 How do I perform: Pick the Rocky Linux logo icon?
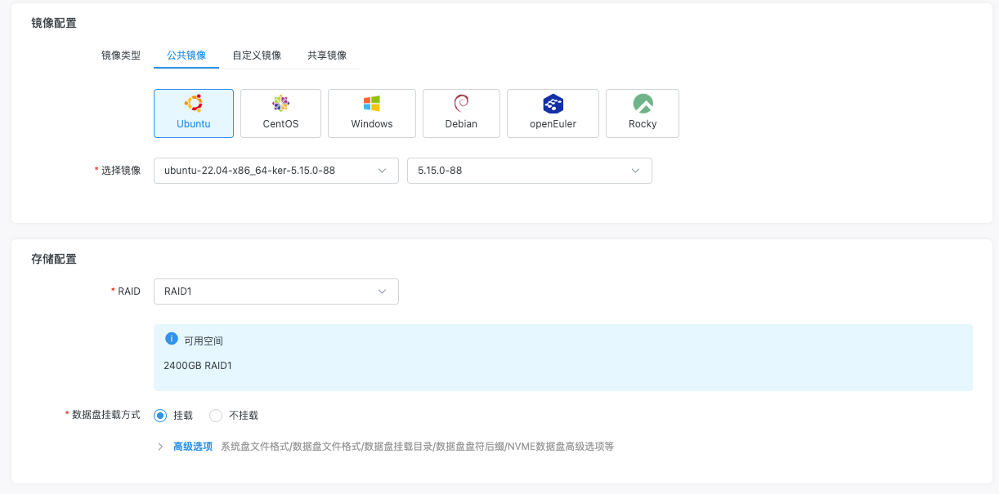pos(643,104)
